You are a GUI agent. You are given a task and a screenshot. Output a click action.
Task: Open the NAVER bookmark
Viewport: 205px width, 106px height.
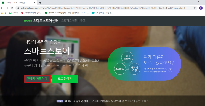point(14,13)
